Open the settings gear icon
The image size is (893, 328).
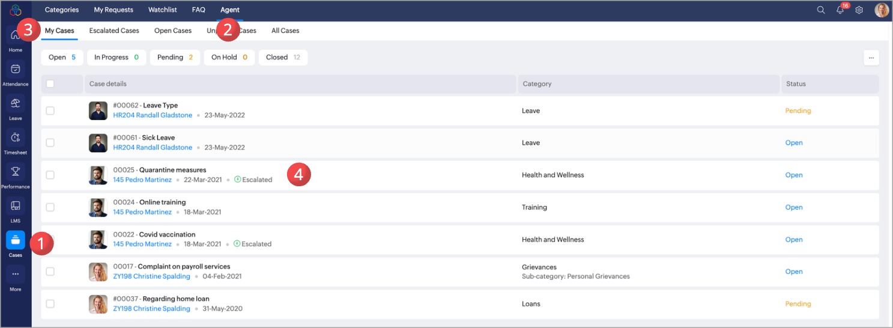coord(859,10)
